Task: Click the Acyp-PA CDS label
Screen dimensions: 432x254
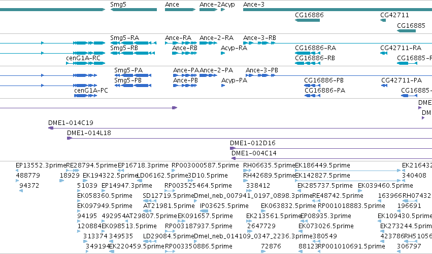Action: pyautogui.click(x=234, y=80)
